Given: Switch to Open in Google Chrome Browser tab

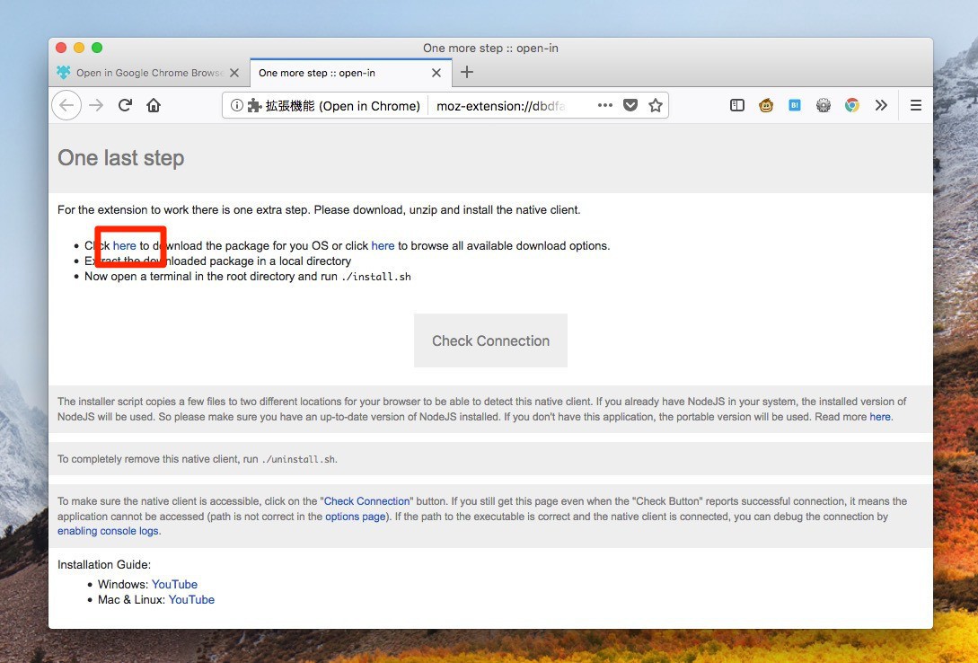Looking at the screenshot, I should pos(149,73).
